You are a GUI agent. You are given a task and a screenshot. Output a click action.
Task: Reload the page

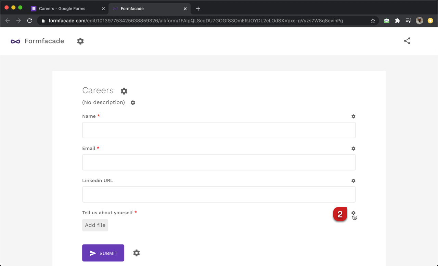coord(29,21)
